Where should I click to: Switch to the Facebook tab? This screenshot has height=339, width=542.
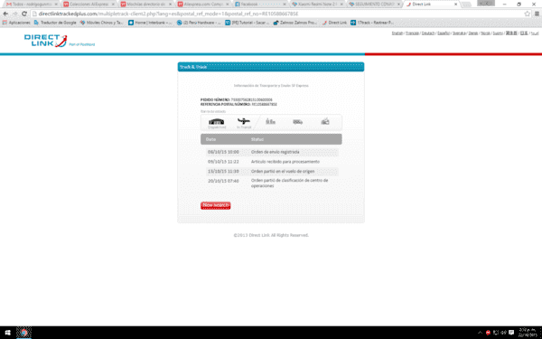click(260, 5)
